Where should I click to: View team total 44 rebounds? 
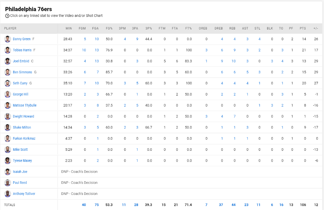(234, 205)
